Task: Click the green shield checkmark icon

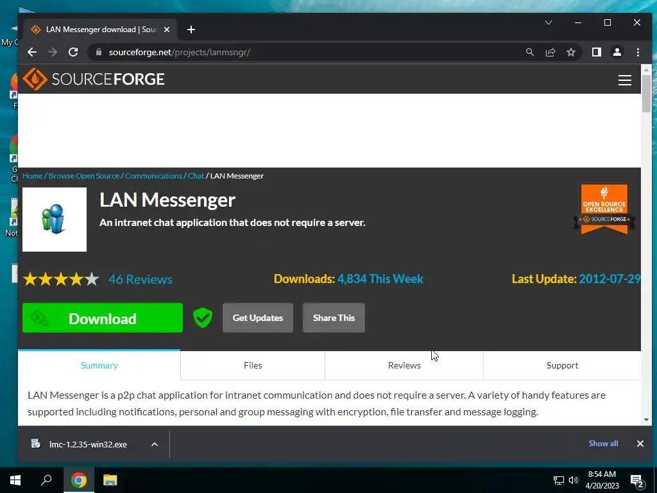Action: click(202, 318)
